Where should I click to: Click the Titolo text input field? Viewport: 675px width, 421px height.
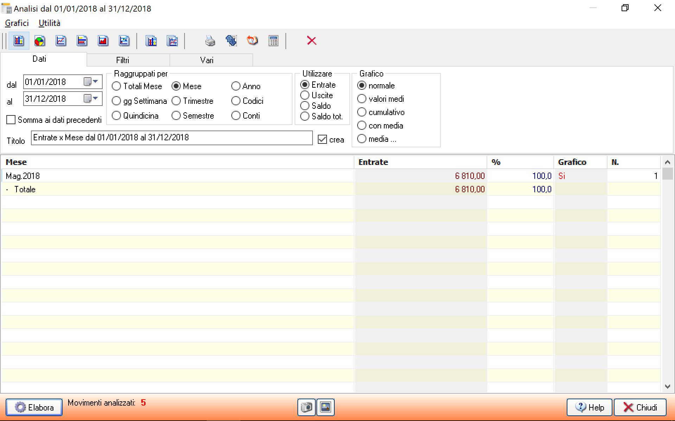pyautogui.click(x=172, y=138)
